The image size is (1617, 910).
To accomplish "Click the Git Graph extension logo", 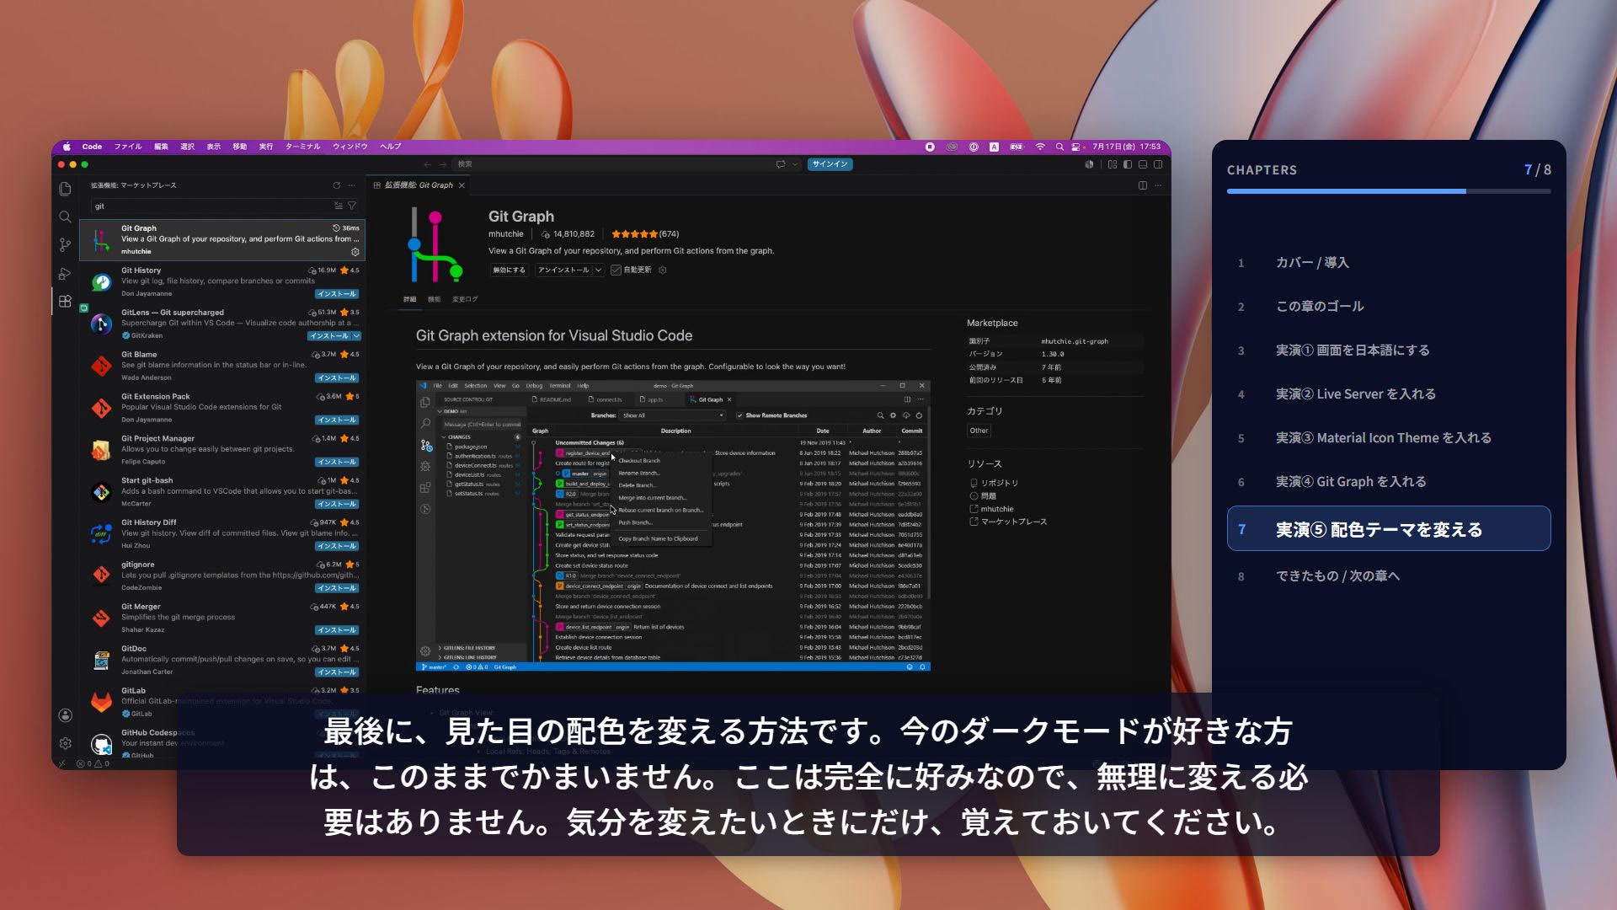I will (435, 245).
